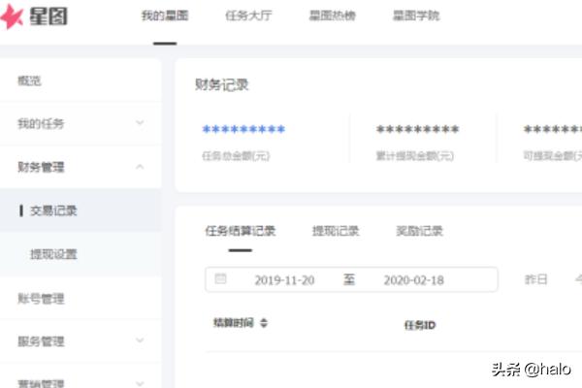Click the 结算时间 column header
582x388 pixels.
[234, 323]
